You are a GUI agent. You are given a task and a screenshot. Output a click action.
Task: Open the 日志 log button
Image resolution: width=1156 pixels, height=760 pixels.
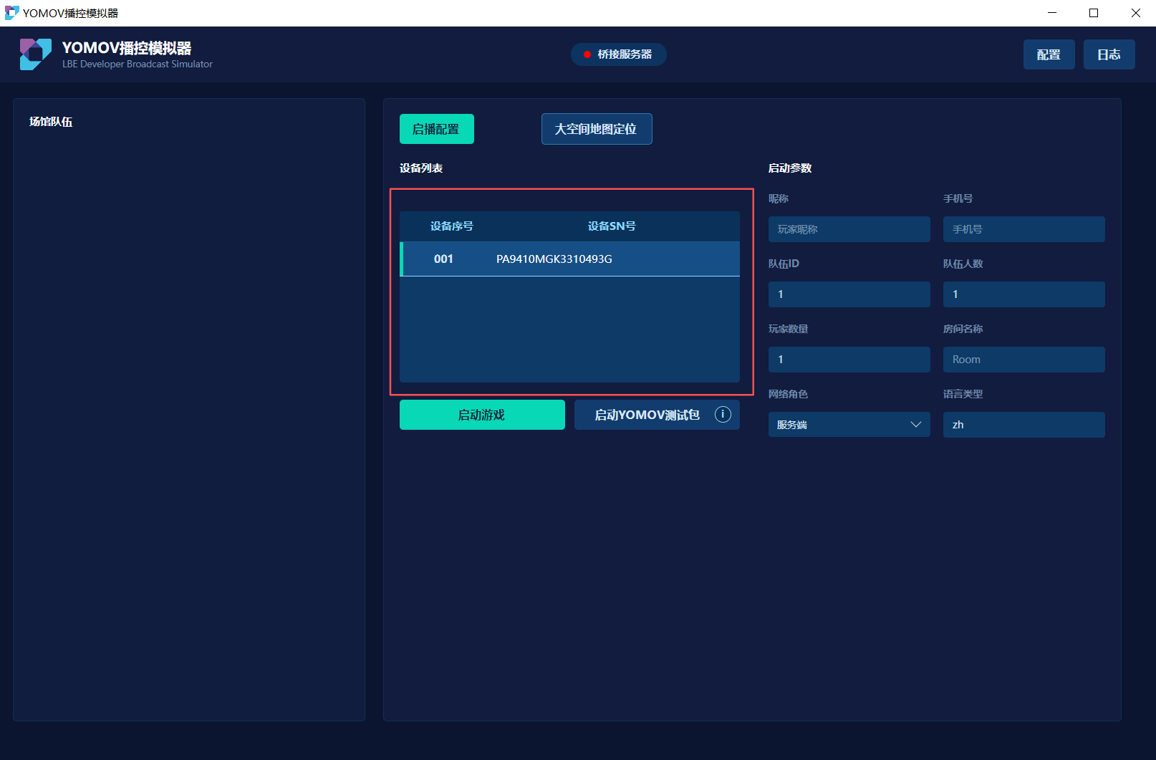(1109, 54)
